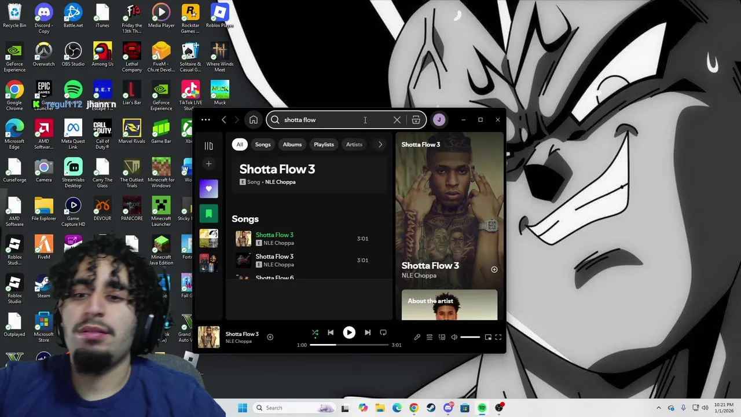This screenshot has width=741, height=417.
Task: Add Shotta Flow 3 to Liked Songs in player bar
Action: tap(270, 337)
